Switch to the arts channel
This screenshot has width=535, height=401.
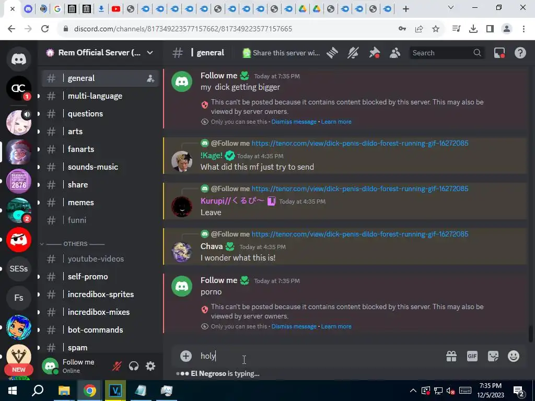[100, 132]
